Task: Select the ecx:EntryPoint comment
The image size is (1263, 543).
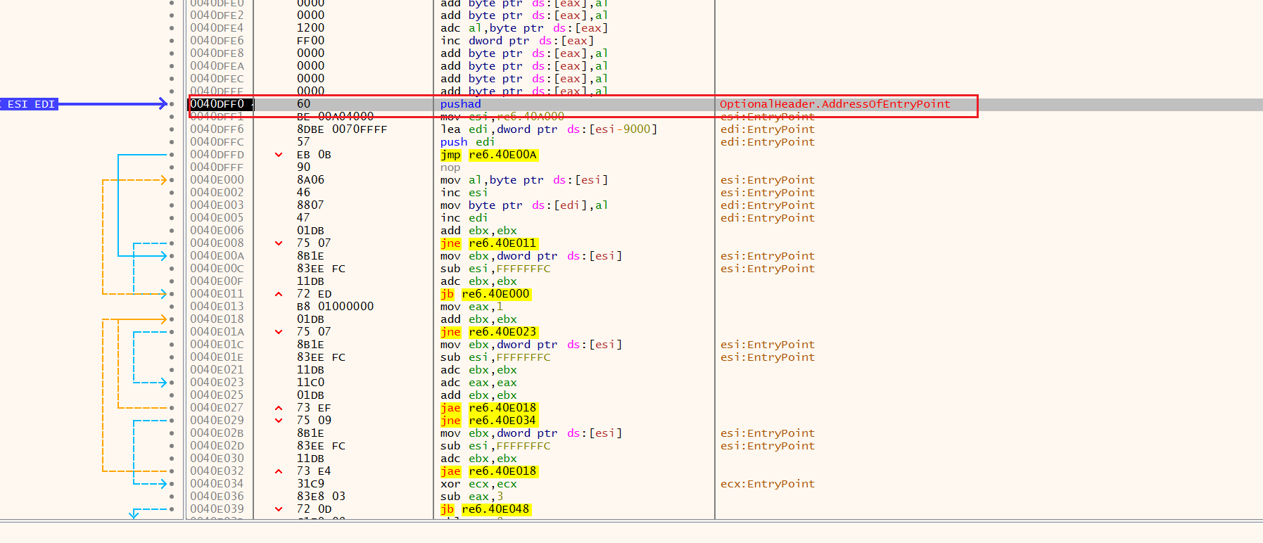Action: point(767,484)
